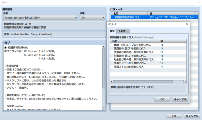Click right arrow of structure table horizontal scrollbar
The height and width of the screenshot is (120, 202).
[185, 82]
